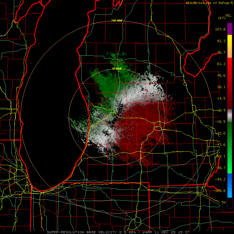Click the -47.6 velocity scale value
The height and width of the screenshot is (234, 234).
tap(220, 145)
